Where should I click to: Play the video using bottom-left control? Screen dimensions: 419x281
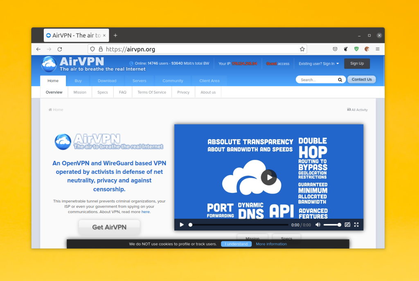(x=181, y=225)
